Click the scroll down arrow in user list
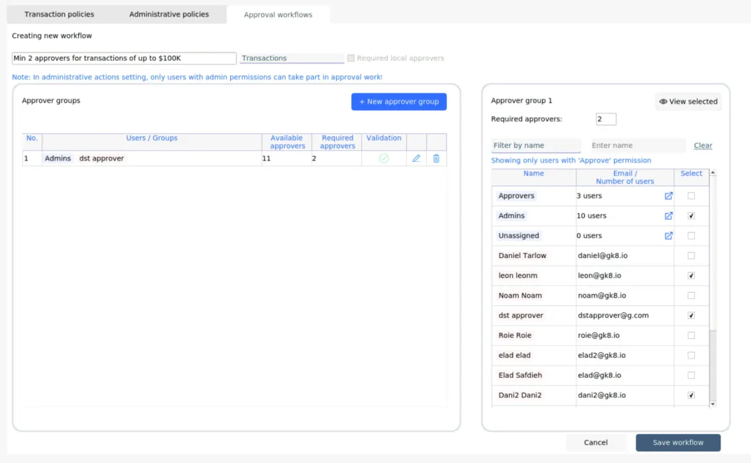This screenshot has width=751, height=463. point(713,404)
